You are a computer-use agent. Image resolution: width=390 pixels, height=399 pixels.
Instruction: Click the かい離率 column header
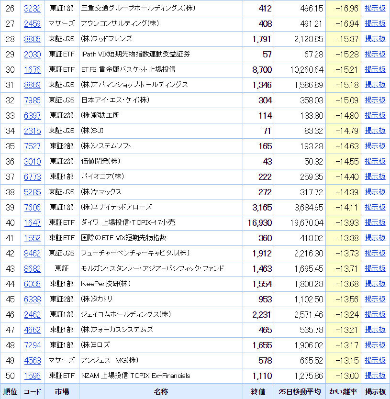pos(343,392)
